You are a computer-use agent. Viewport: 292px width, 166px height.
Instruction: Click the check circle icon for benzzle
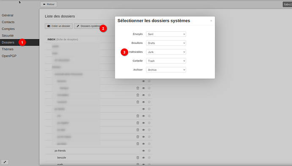click(x=149, y=158)
